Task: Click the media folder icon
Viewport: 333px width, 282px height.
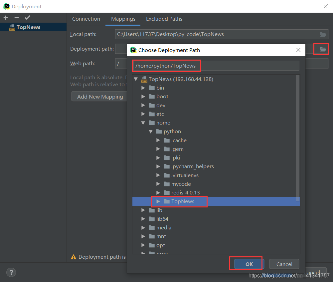Action: [x=152, y=228]
